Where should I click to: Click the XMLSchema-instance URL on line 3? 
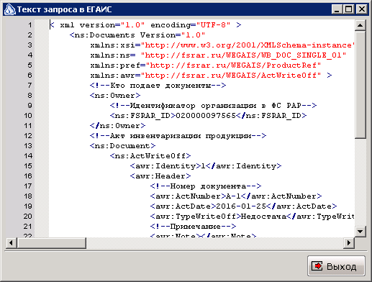[248, 45]
